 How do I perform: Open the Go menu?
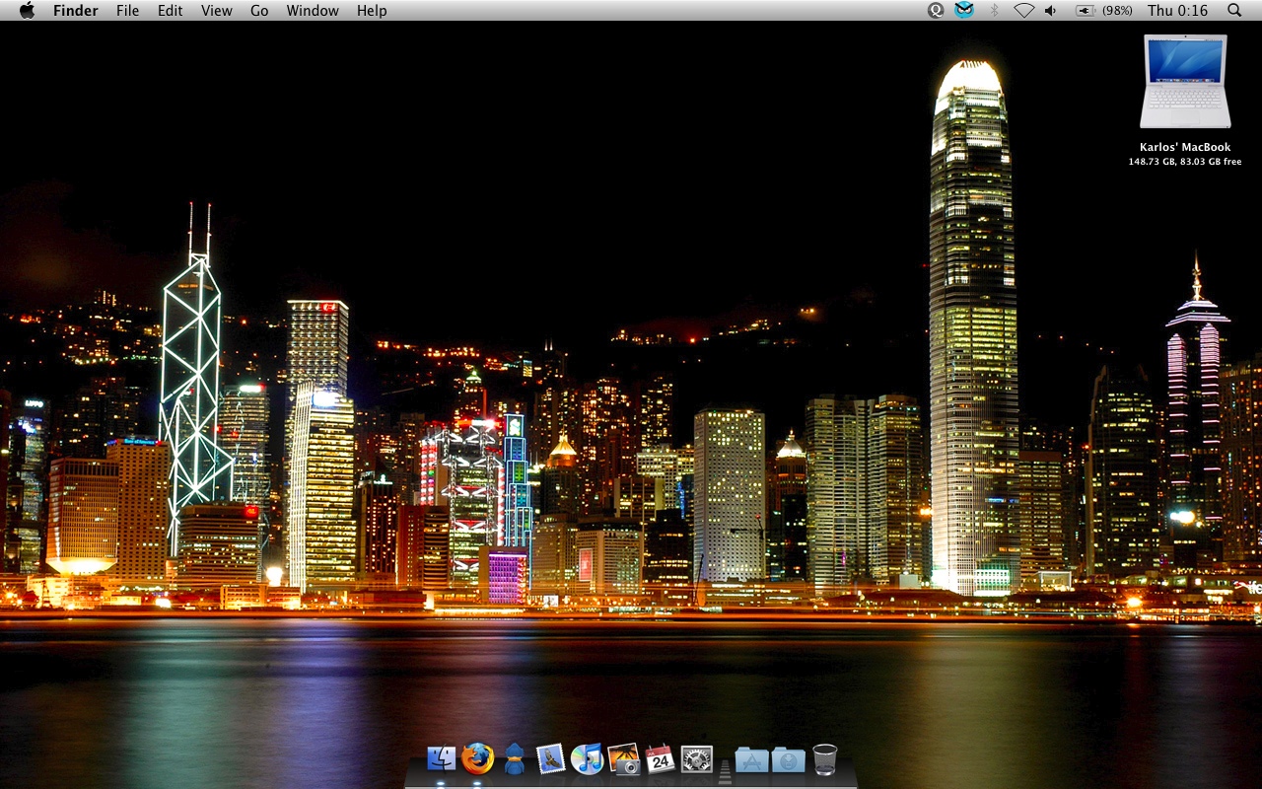point(259,11)
